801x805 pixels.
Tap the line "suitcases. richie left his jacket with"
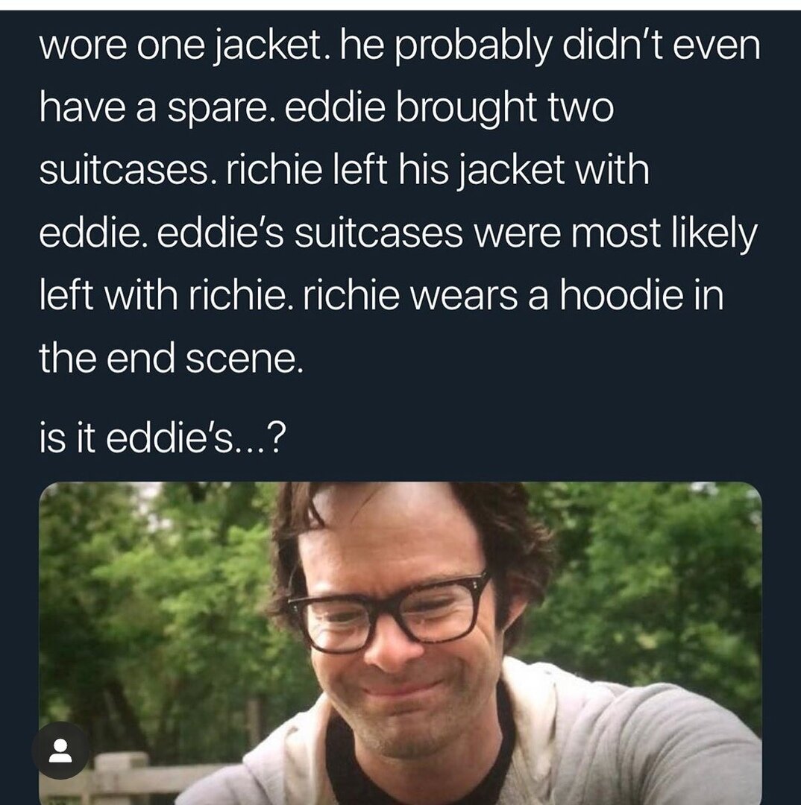pyautogui.click(x=345, y=170)
